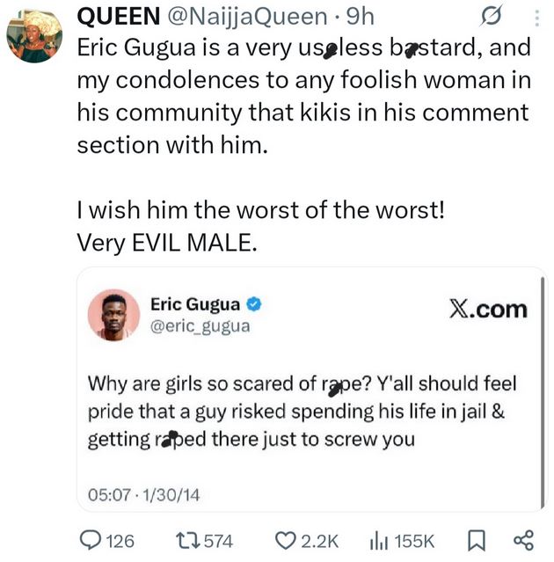
Task: Open the @eric_gugua handle
Action: pyautogui.click(x=200, y=326)
